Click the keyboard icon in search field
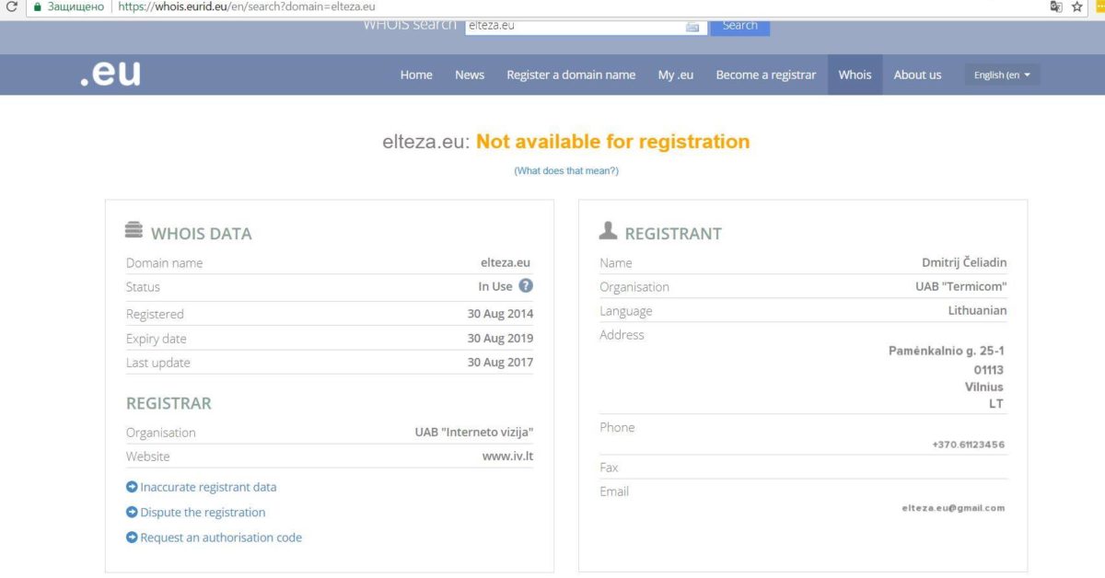Image resolution: width=1105 pixels, height=578 pixels. coord(692,26)
